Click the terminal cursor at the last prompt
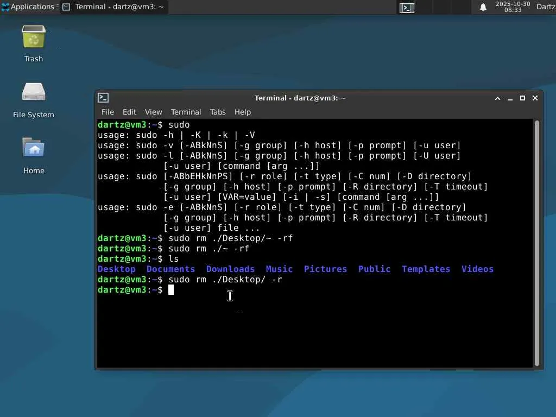The image size is (556, 417). click(x=171, y=290)
